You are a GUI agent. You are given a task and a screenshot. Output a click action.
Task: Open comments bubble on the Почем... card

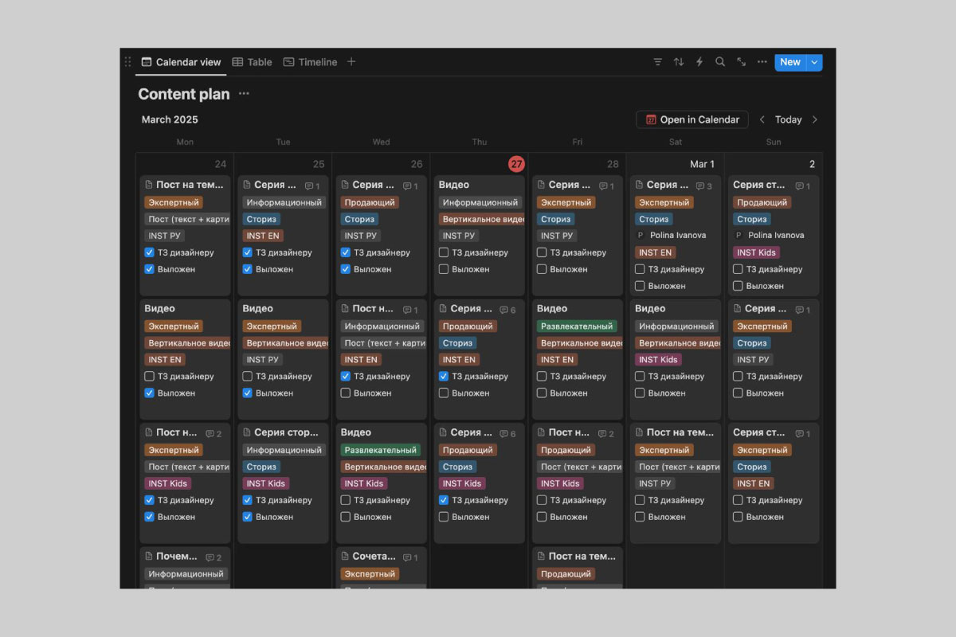(214, 558)
